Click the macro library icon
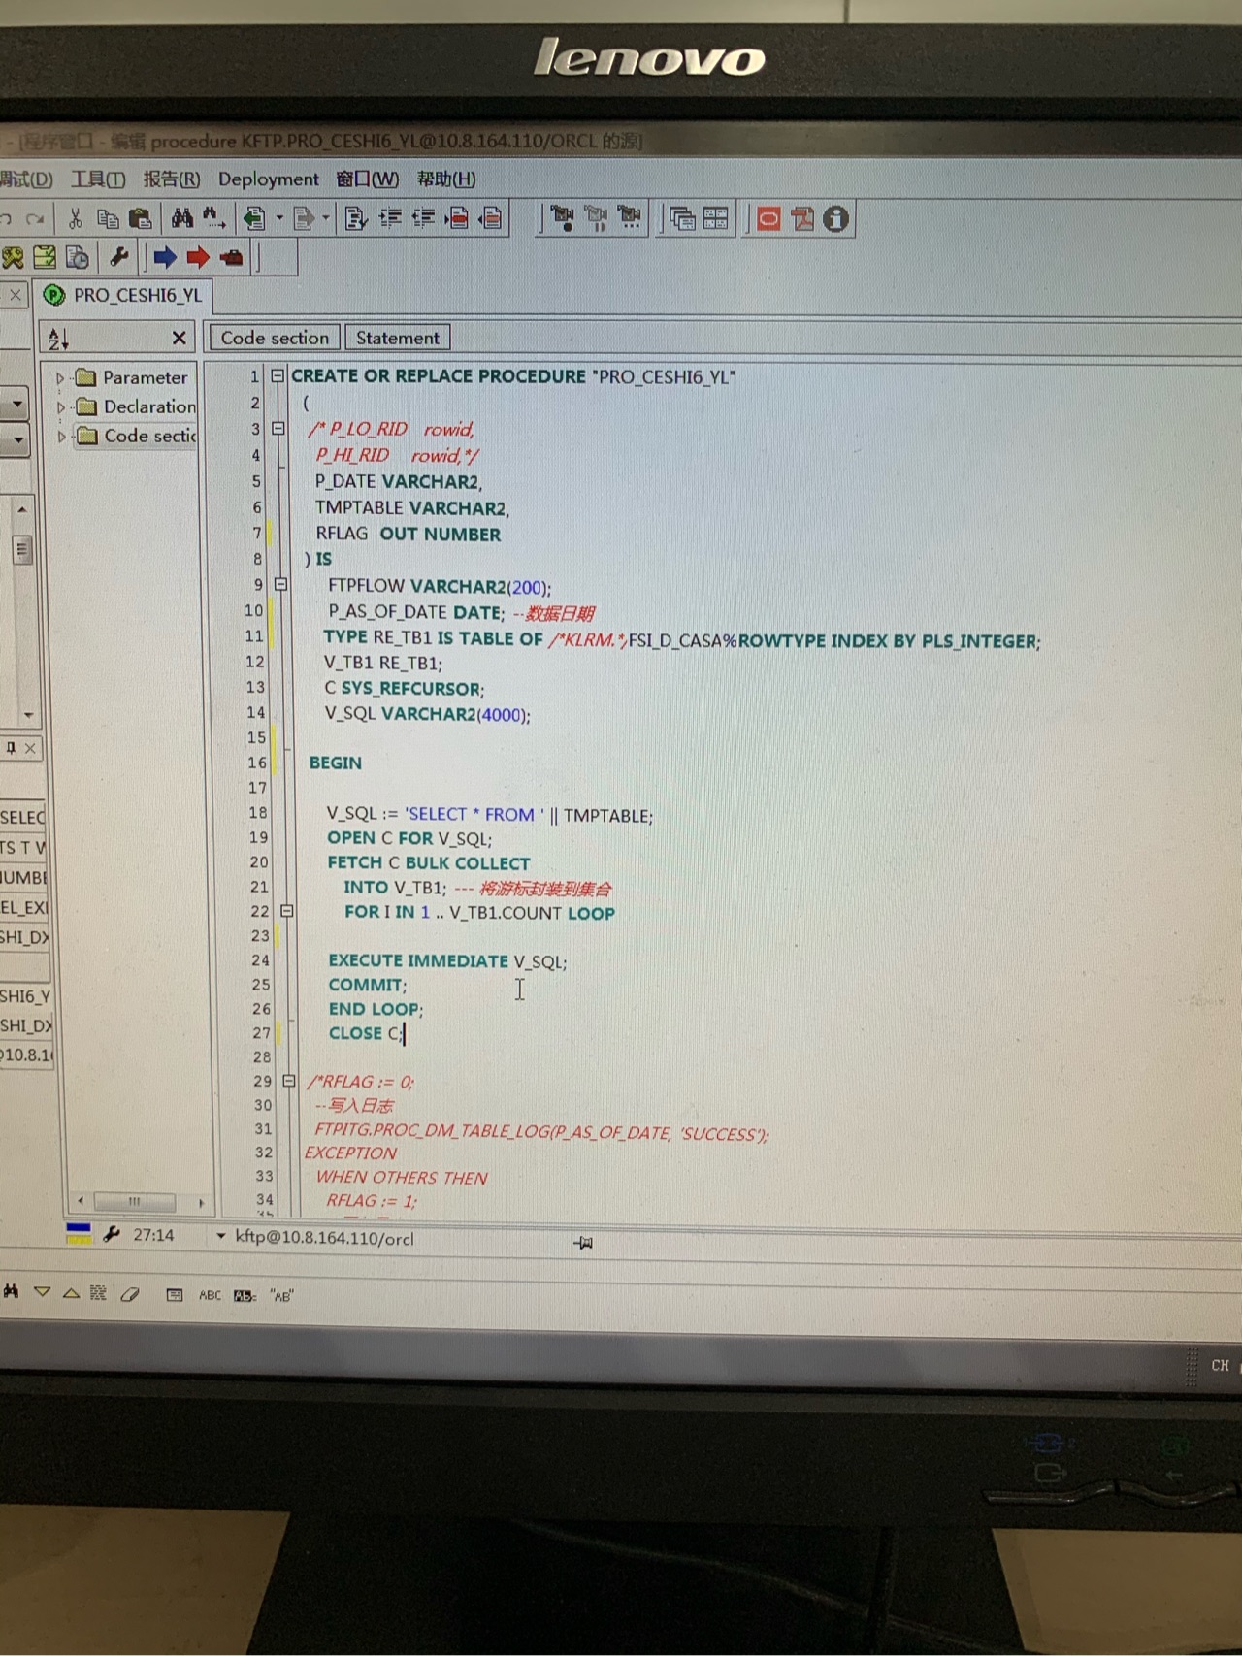Viewport: 1242px width, 1656px height. [x=630, y=219]
